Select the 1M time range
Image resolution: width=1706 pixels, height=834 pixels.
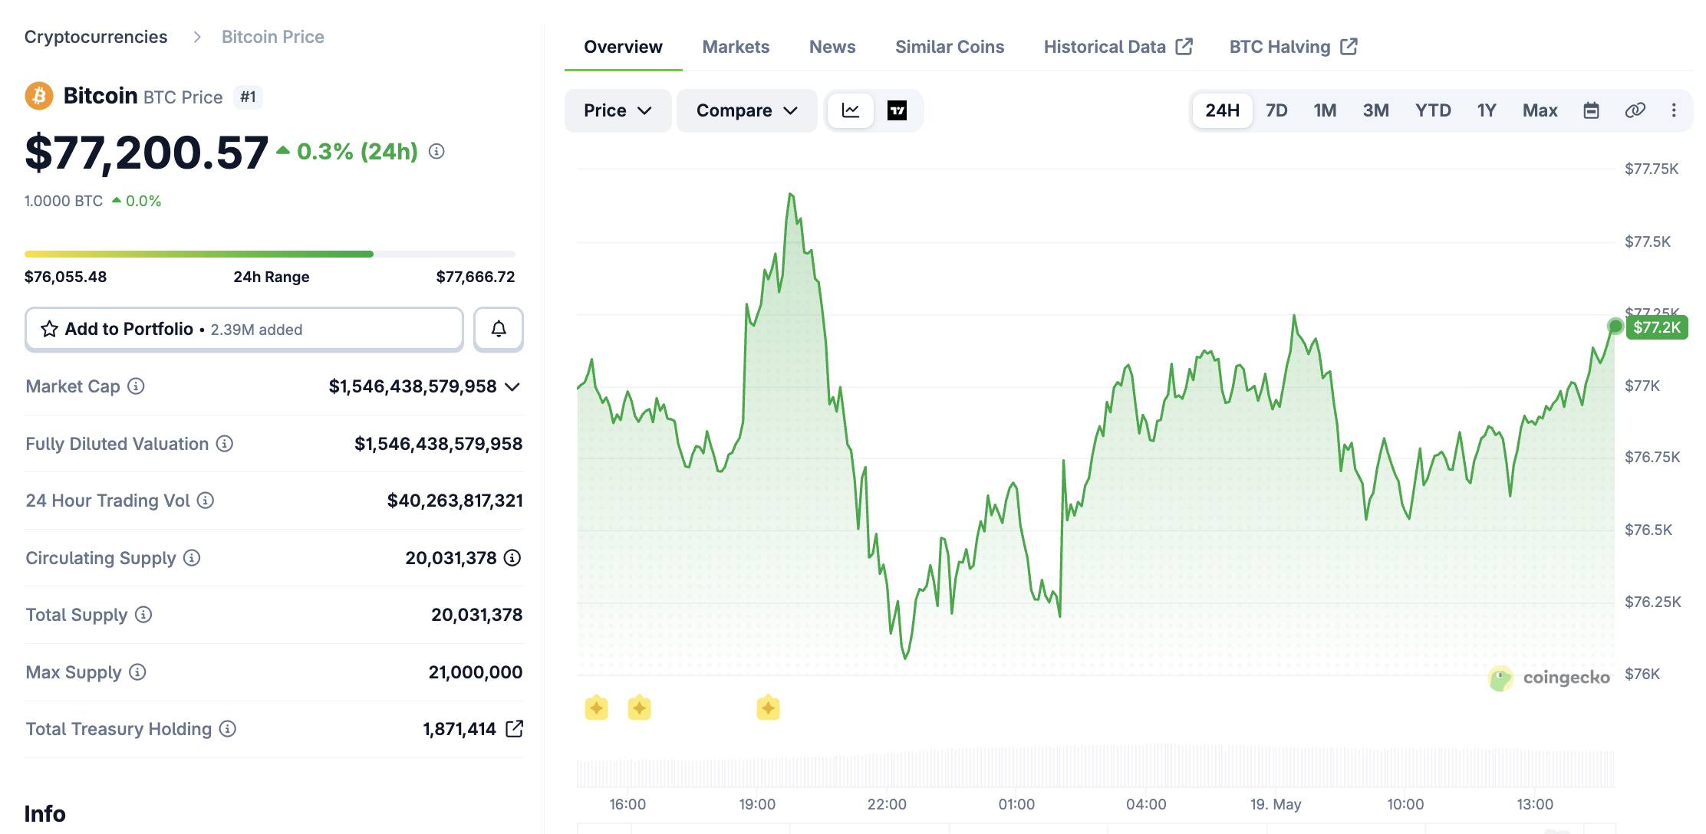[1325, 110]
